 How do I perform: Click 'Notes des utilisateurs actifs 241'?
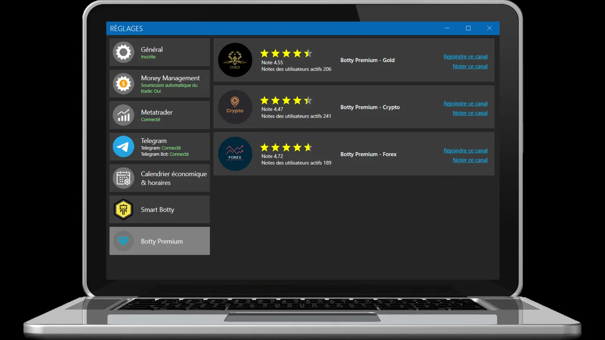click(296, 116)
